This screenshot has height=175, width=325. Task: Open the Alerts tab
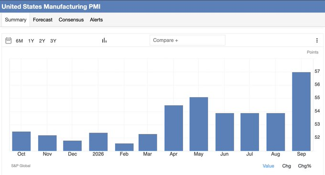click(x=96, y=20)
